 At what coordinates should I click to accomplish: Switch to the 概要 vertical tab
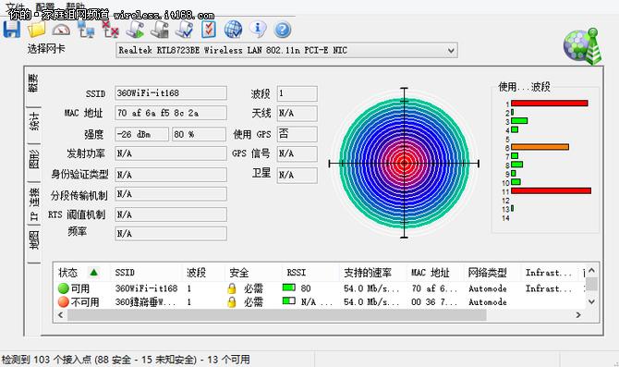point(33,83)
